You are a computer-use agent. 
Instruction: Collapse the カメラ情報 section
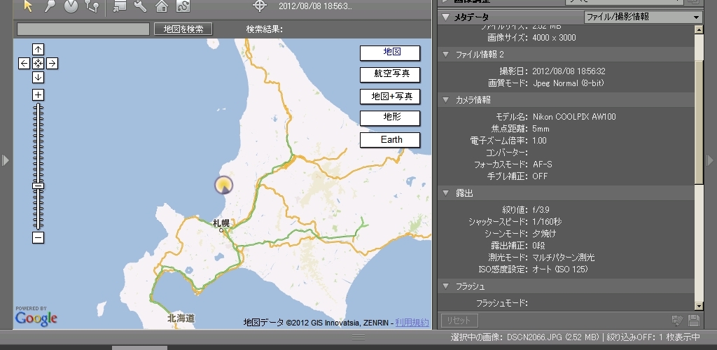pos(447,100)
